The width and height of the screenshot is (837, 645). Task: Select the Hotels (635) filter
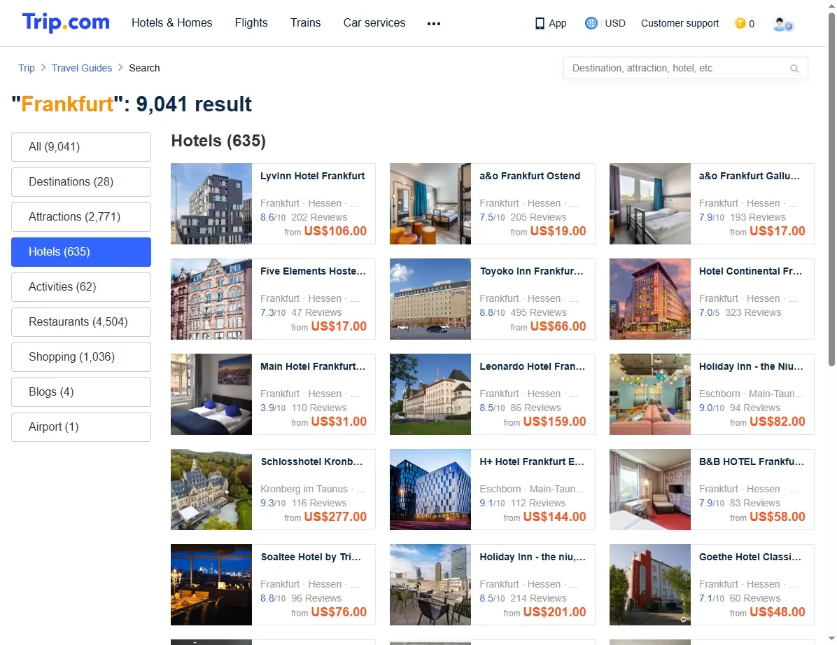[81, 251]
